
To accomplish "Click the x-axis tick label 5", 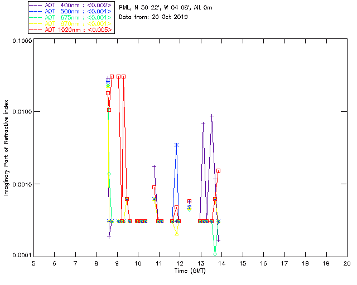I will click(x=33, y=264).
